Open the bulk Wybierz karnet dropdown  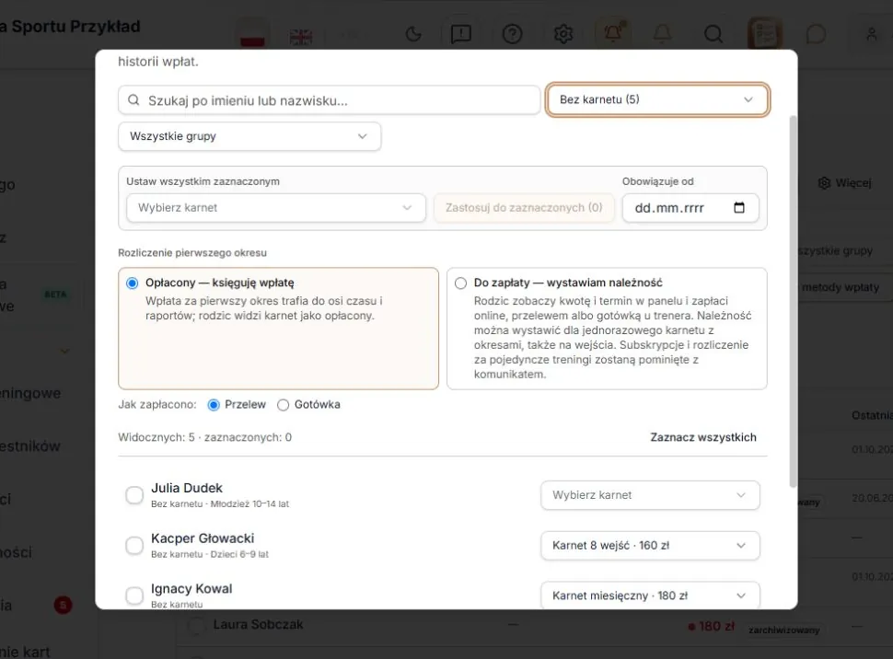tap(275, 207)
